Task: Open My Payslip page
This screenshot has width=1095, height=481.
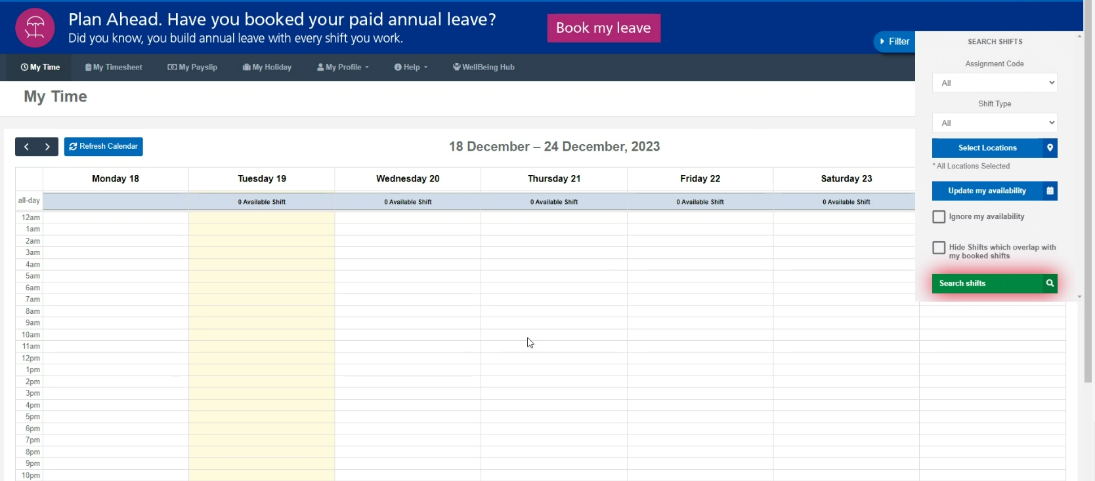Action: pos(192,67)
